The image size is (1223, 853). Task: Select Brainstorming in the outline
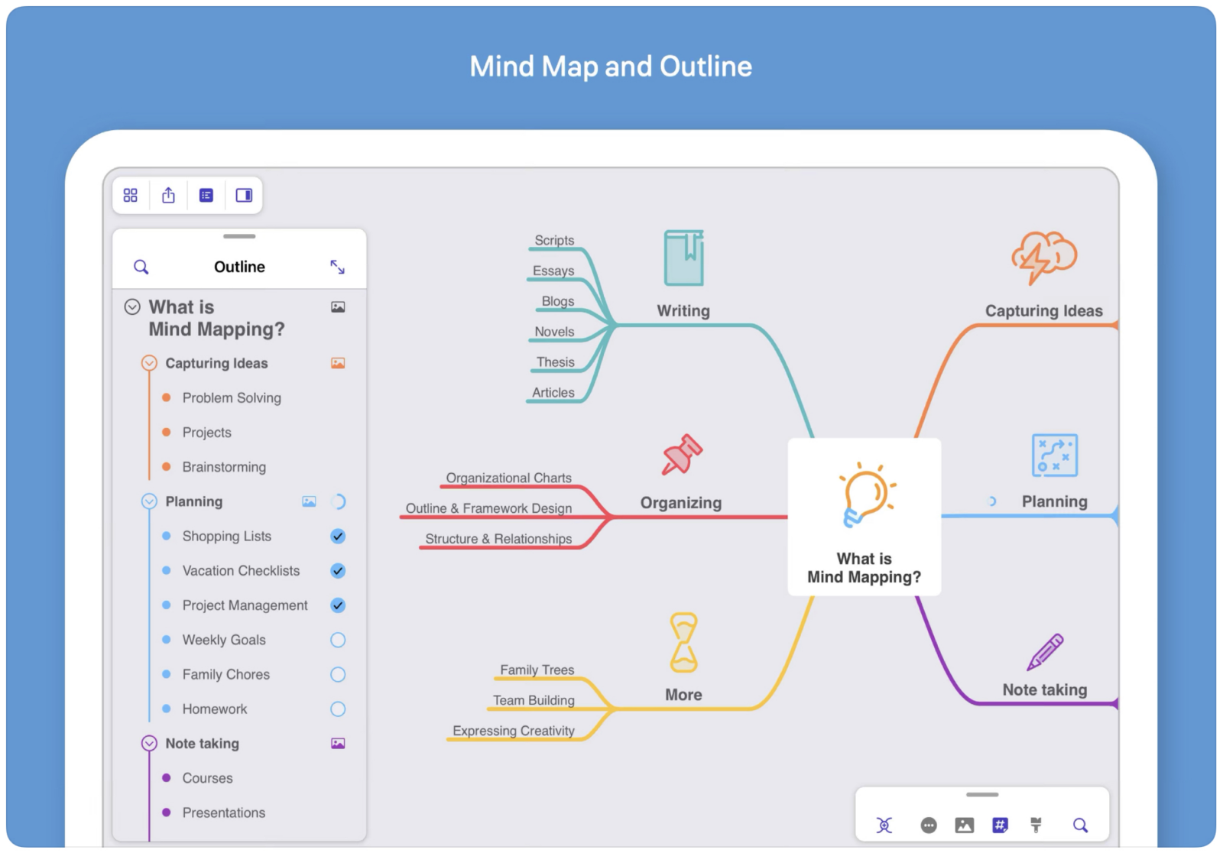point(224,467)
